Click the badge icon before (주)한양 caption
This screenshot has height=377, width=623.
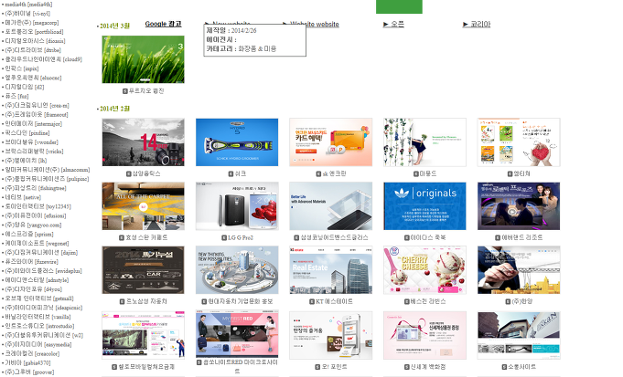508,301
